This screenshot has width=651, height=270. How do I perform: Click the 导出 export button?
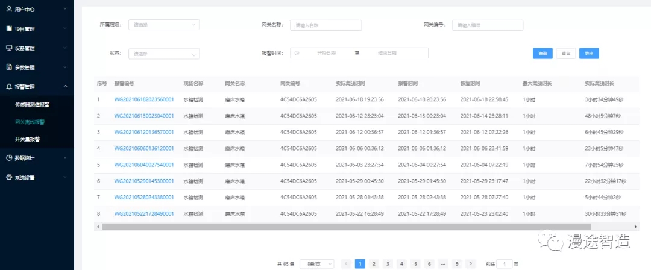click(x=589, y=54)
